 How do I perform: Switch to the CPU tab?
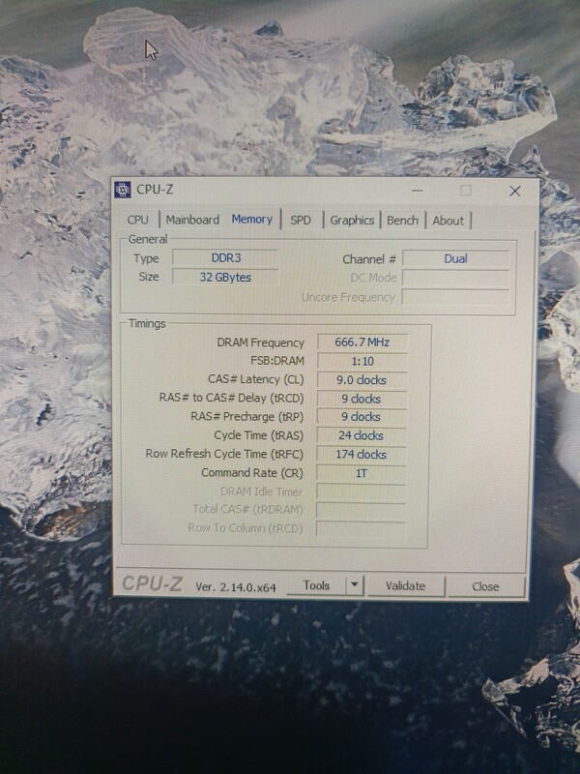point(137,220)
